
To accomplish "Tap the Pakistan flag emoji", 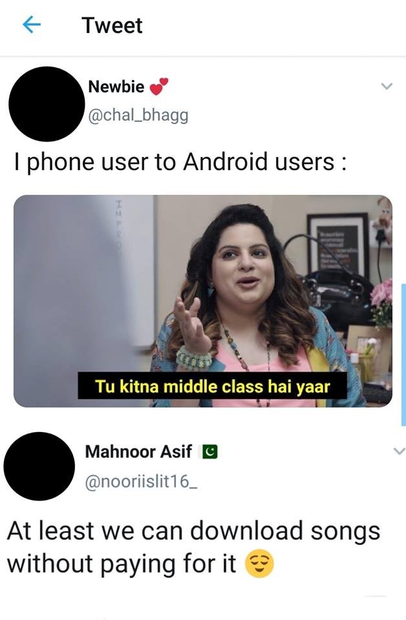I will pos(209,451).
